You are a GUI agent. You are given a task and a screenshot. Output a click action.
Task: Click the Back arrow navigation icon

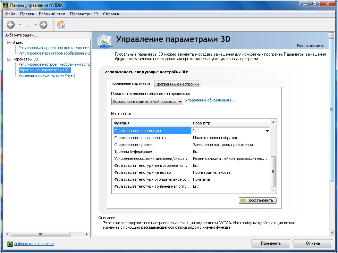tap(10, 25)
